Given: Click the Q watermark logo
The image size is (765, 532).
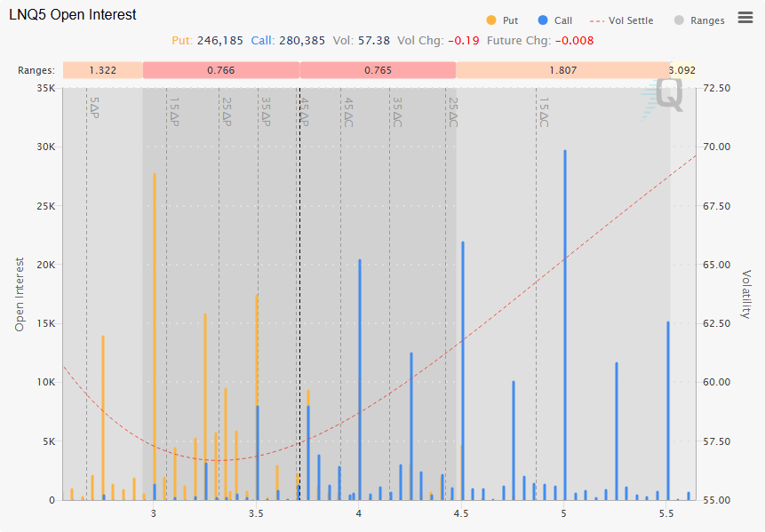Looking at the screenshot, I should [x=669, y=95].
